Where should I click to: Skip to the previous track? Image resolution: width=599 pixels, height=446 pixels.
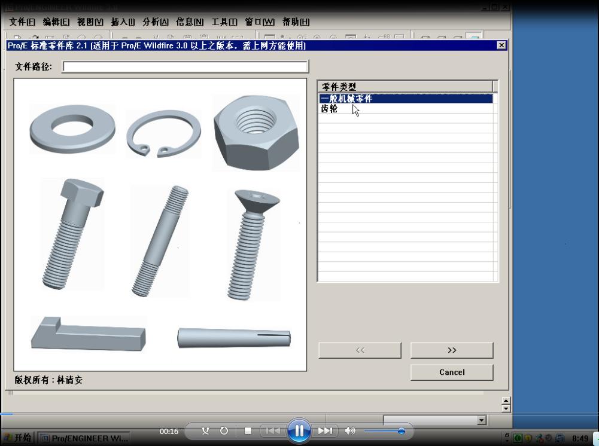coord(272,430)
